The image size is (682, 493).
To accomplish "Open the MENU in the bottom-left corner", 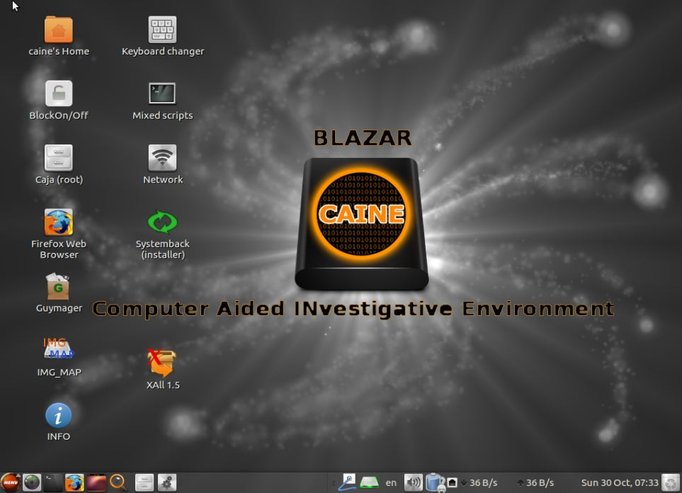I will point(11,482).
